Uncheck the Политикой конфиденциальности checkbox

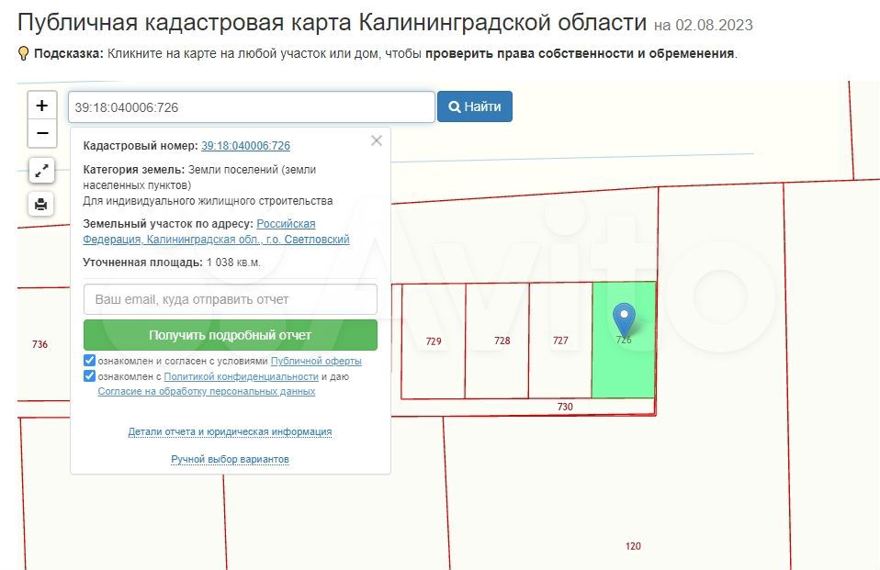pos(89,376)
